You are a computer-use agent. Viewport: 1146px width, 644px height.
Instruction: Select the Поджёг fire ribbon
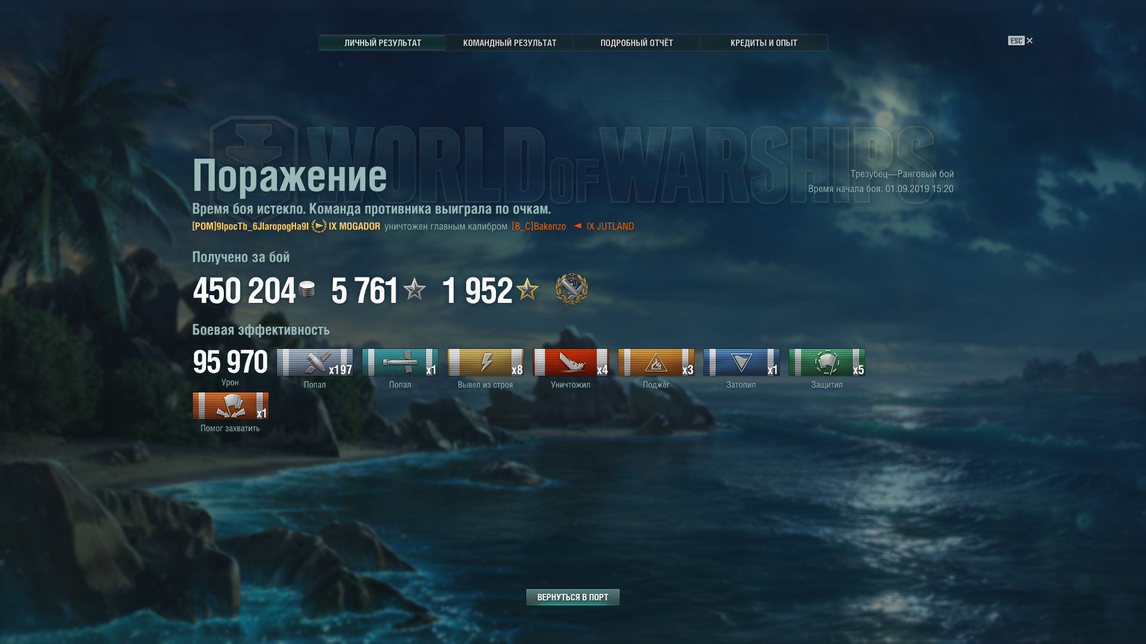[x=656, y=363]
